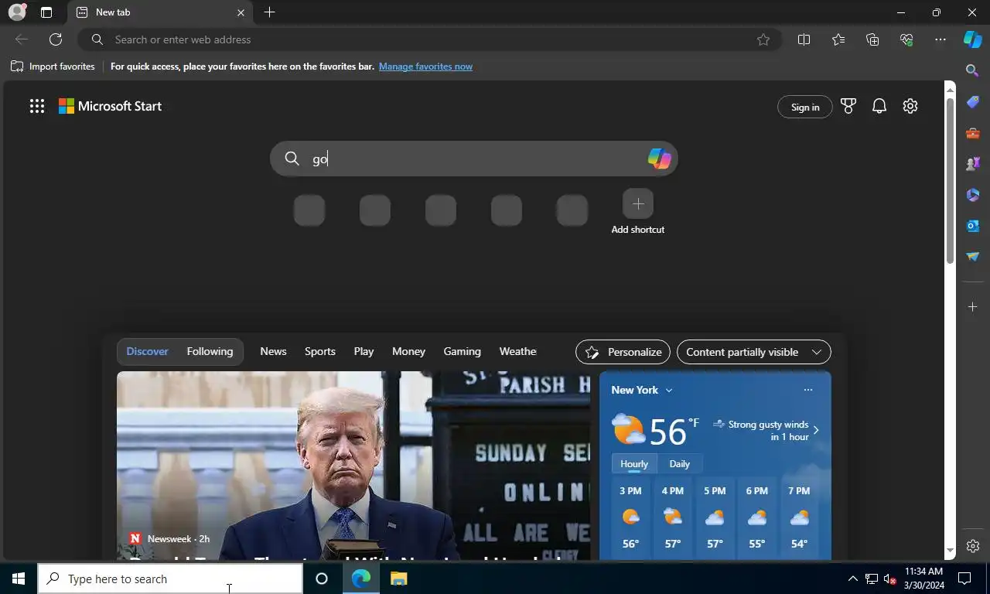
Task: Open the taskbar notification center icon
Action: (x=964, y=579)
